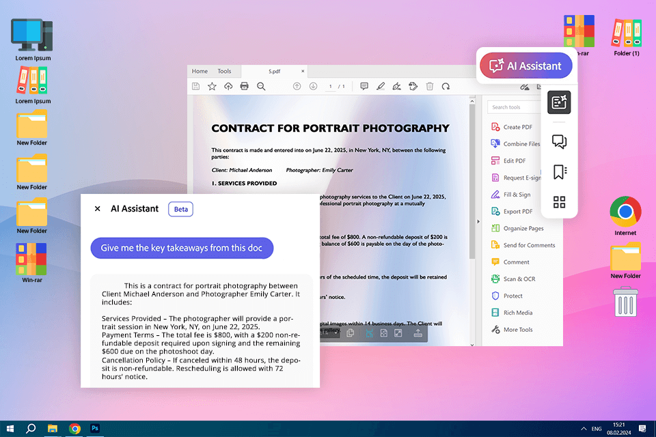Image resolution: width=656 pixels, height=437 pixels.
Task: Select Scan & OCR tool
Action: coord(513,279)
